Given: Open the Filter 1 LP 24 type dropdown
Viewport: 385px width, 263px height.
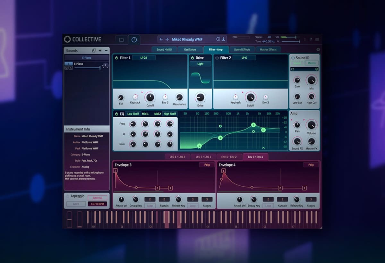Looking at the screenshot, I should 143,58.
